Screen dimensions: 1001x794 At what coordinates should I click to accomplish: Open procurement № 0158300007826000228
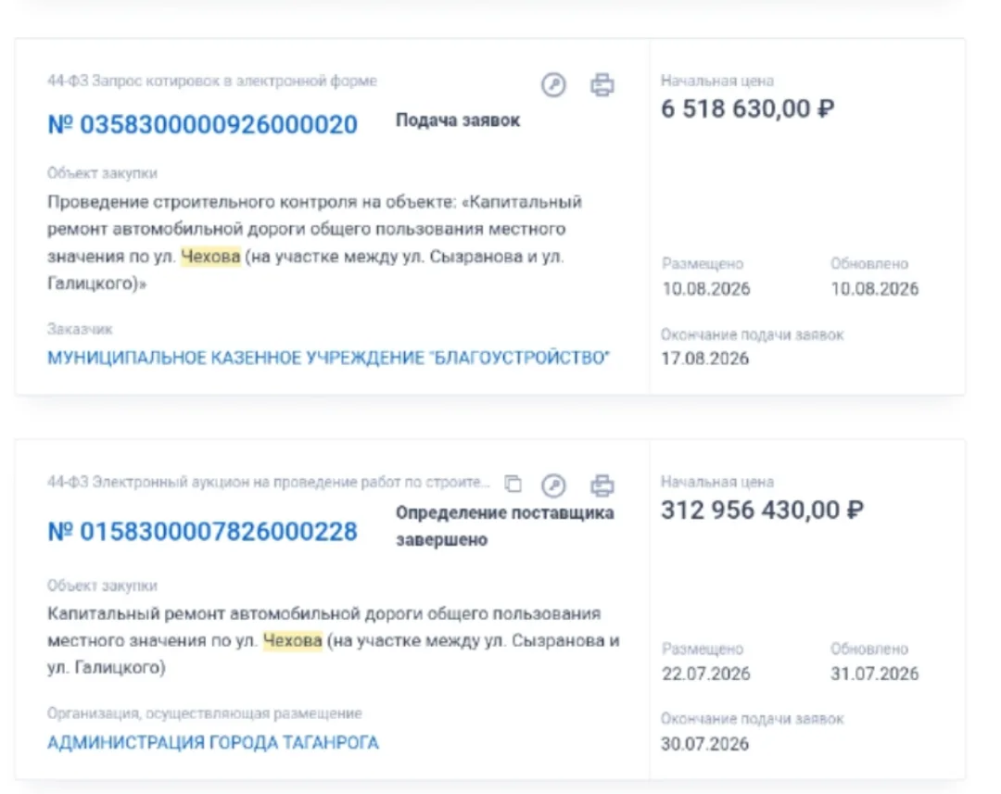(202, 532)
